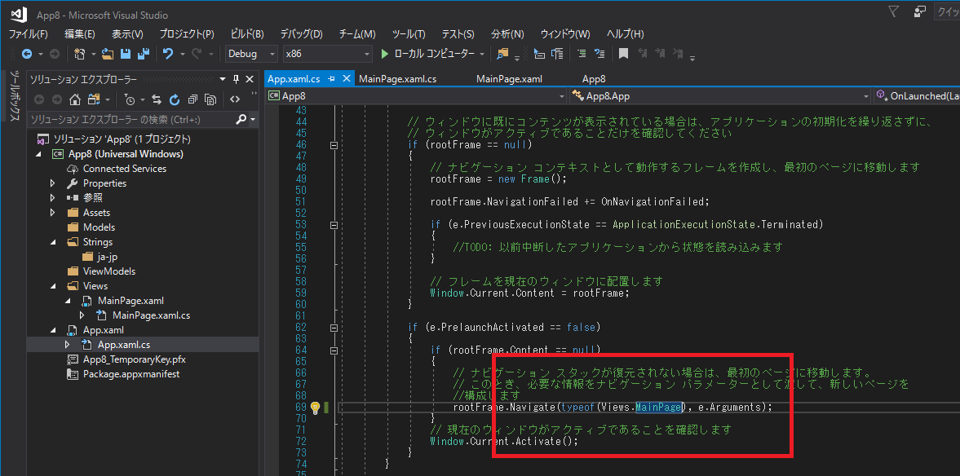
Task: Click the Solution Explorer views switch icon
Action: [93, 99]
